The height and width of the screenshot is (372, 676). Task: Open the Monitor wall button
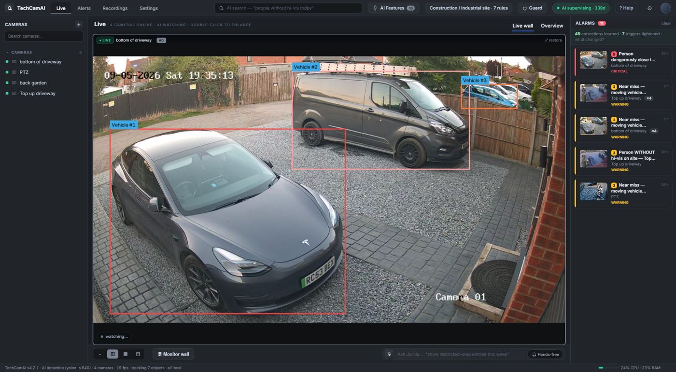click(173, 354)
